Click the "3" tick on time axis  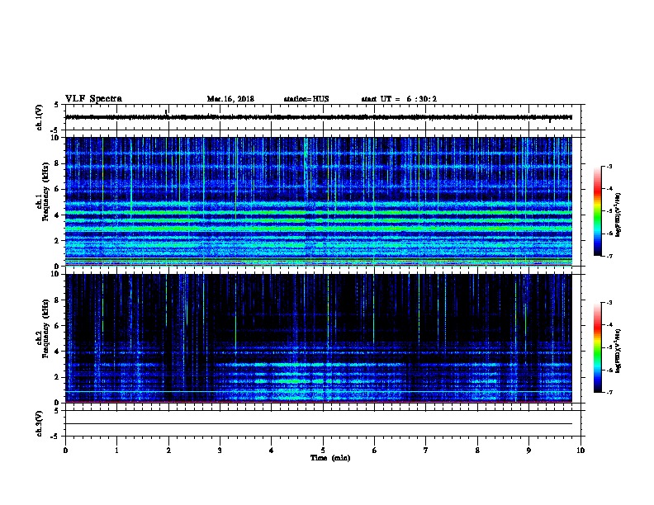[x=220, y=451]
